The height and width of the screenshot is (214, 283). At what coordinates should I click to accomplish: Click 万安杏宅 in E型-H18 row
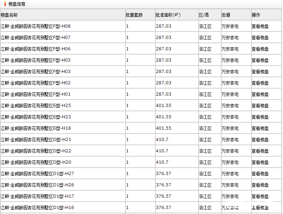230,129
